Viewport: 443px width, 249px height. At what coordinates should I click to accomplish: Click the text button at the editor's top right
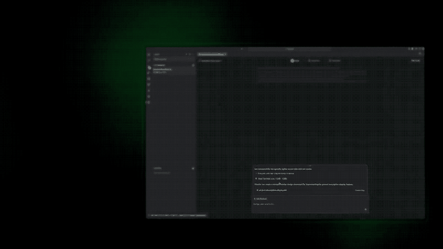pyautogui.click(x=415, y=61)
